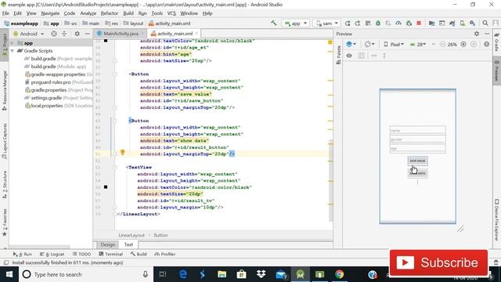Hide the Preview panel
501x282 pixels.
[487, 34]
